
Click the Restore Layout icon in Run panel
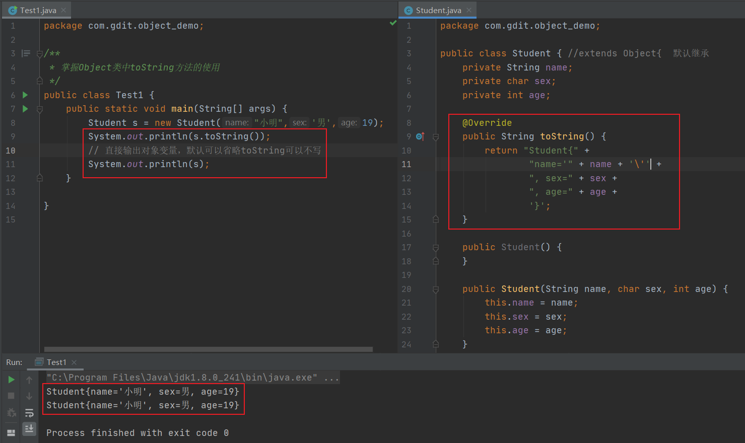pos(11,432)
